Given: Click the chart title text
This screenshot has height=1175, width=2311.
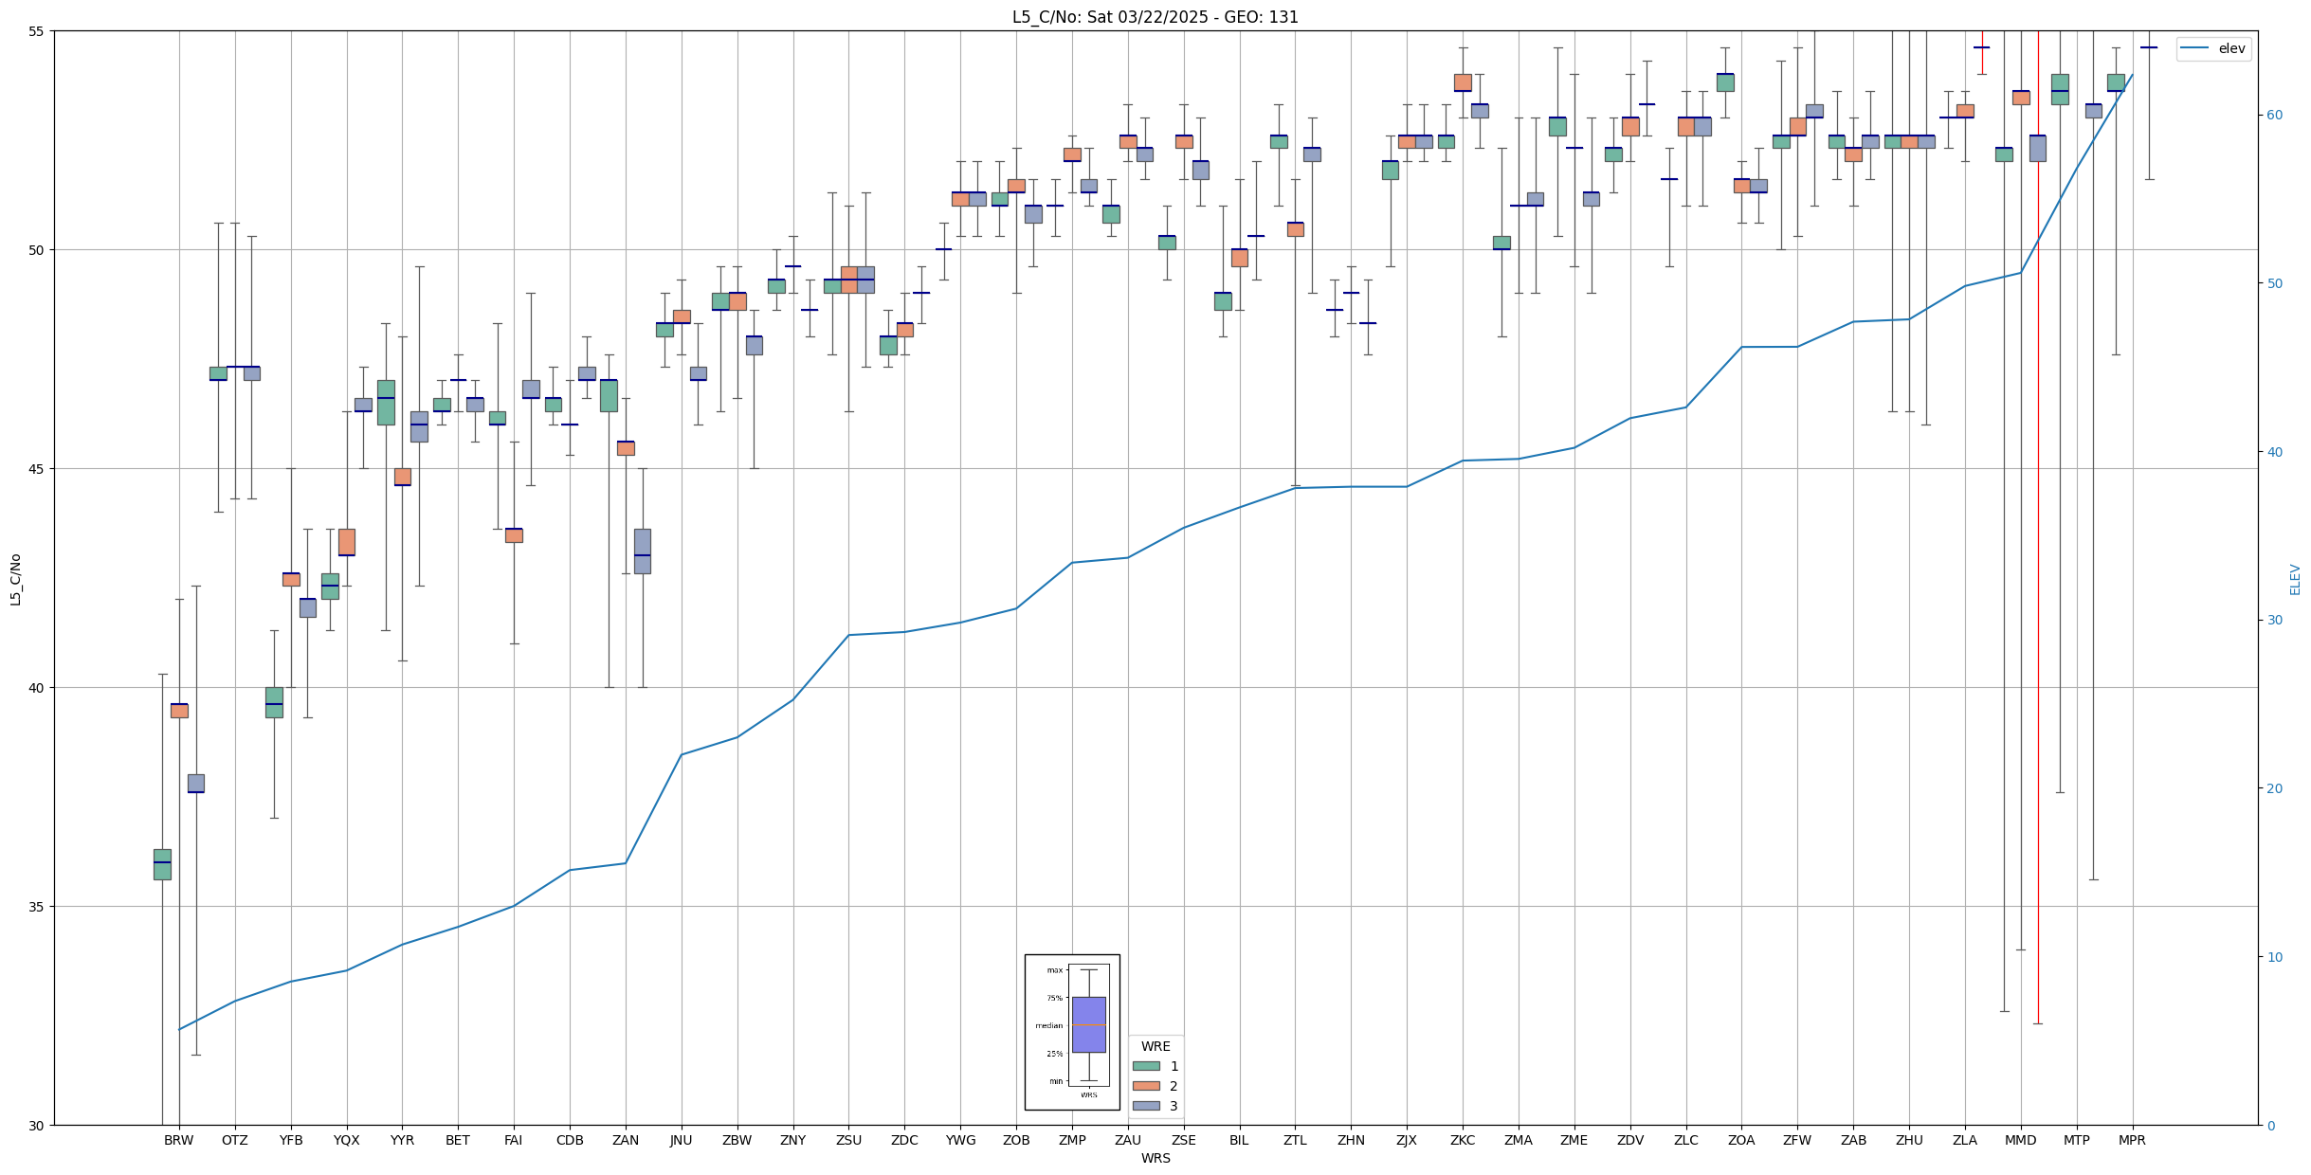Looking at the screenshot, I should [x=1155, y=17].
